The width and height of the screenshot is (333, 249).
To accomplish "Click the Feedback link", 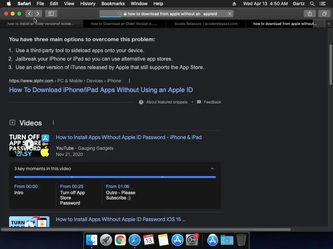I will (x=212, y=102).
